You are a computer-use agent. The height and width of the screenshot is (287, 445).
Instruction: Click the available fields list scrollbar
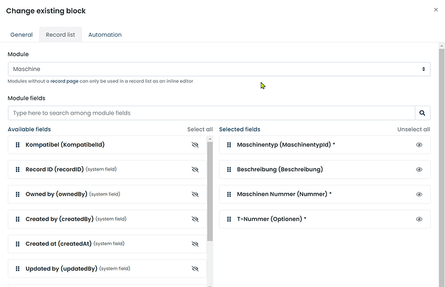pyautogui.click(x=210, y=191)
